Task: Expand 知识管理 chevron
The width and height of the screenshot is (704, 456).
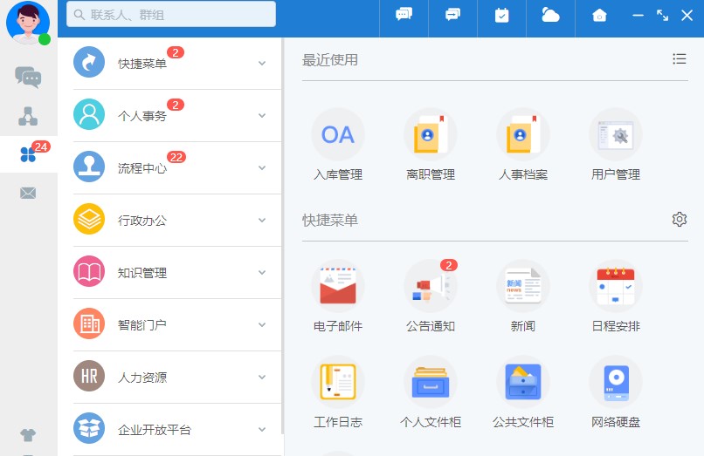Action: pyautogui.click(x=262, y=273)
